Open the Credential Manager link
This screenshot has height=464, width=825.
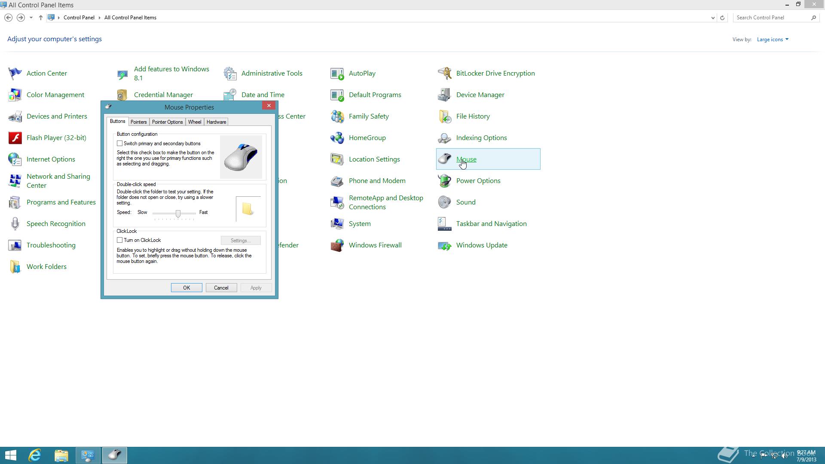coord(163,95)
